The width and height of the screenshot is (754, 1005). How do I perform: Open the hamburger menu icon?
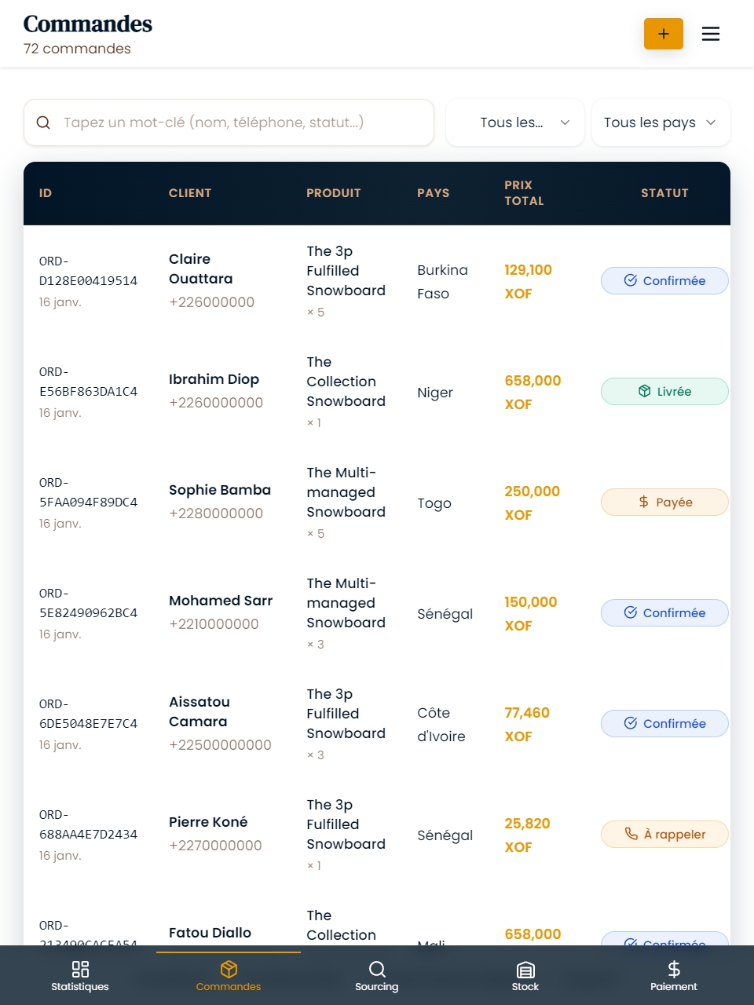pos(710,34)
